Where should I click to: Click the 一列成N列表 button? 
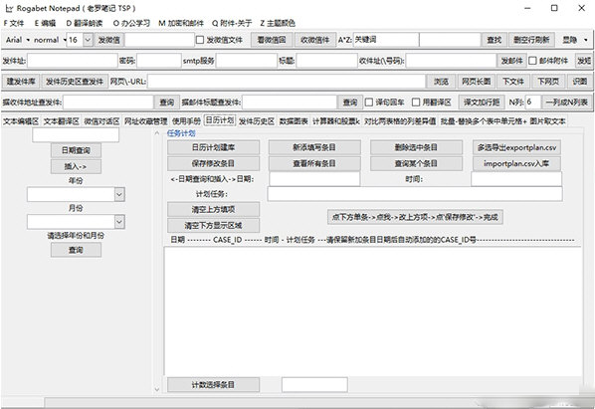click(x=566, y=102)
